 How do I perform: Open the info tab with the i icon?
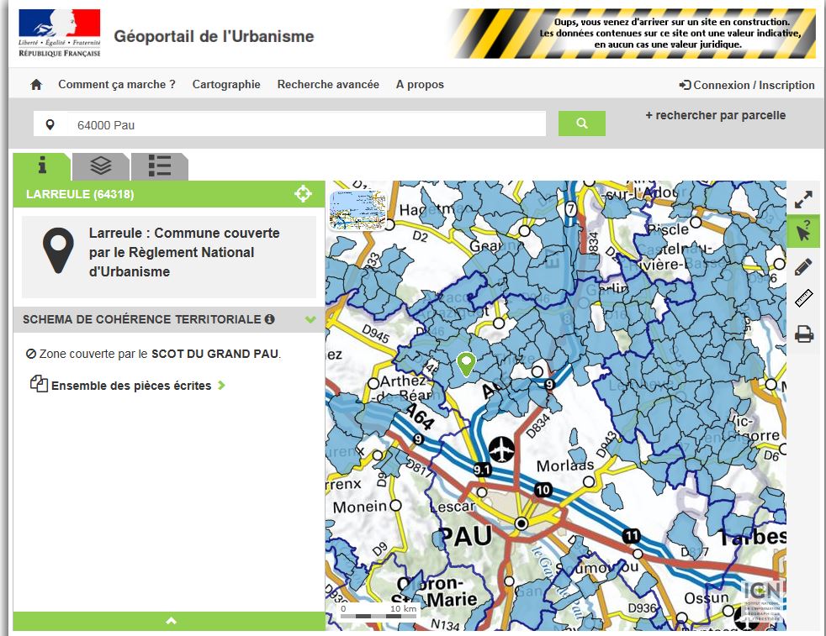41,166
